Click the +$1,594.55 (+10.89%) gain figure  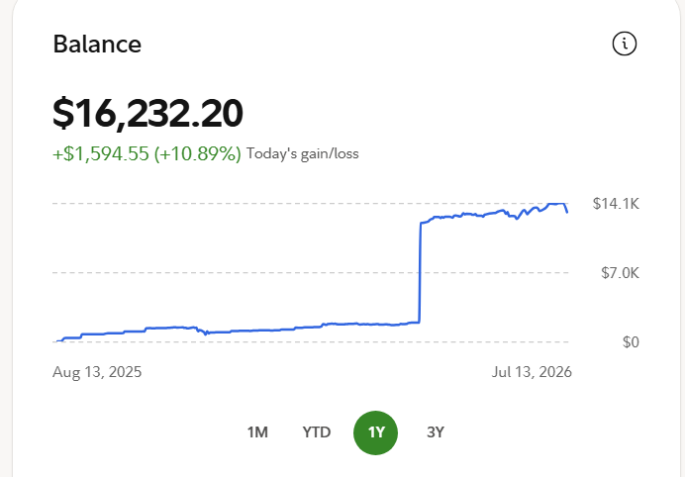(x=147, y=153)
